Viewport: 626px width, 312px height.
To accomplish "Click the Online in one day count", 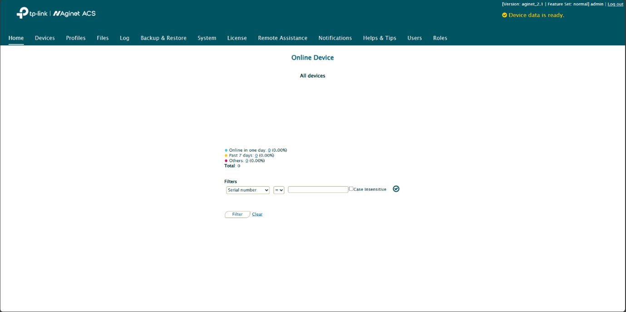I will coord(269,150).
